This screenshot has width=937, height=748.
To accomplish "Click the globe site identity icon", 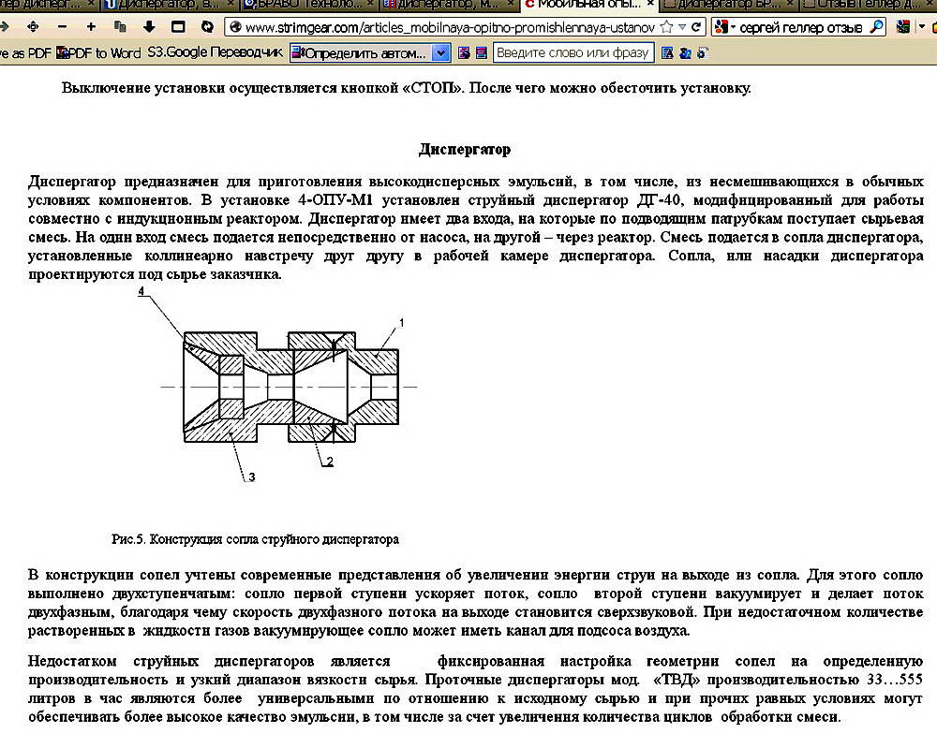I will point(235,27).
